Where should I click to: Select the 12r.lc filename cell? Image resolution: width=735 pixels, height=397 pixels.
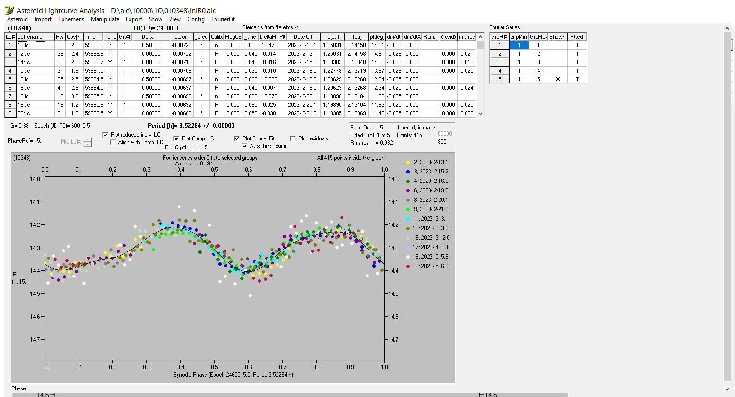(35, 54)
